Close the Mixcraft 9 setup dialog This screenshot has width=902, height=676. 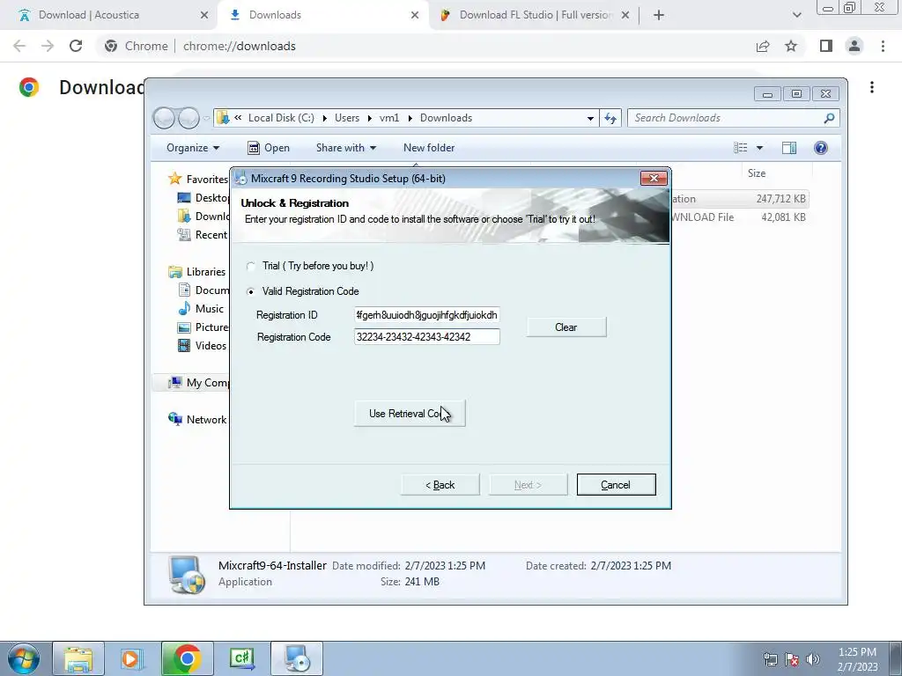[654, 178]
